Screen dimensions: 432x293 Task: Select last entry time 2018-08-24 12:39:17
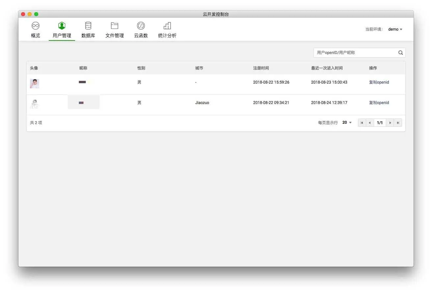pyautogui.click(x=329, y=103)
